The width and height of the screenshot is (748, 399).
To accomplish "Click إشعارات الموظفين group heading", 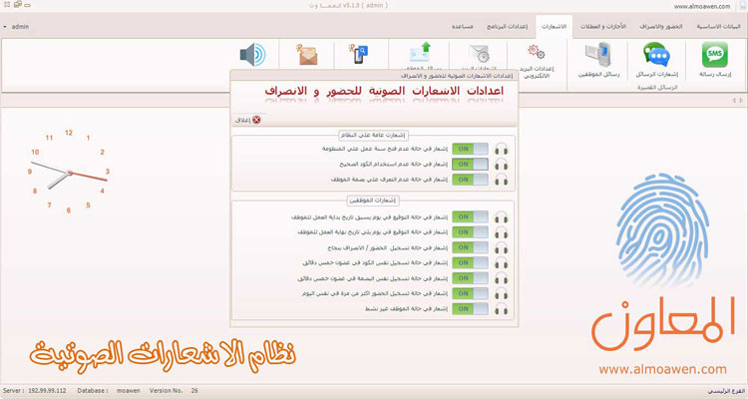I will 373,200.
